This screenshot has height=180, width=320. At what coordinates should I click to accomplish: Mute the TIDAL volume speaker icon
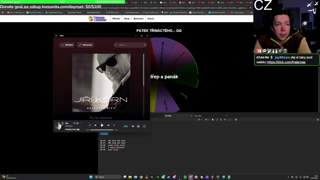(133, 126)
